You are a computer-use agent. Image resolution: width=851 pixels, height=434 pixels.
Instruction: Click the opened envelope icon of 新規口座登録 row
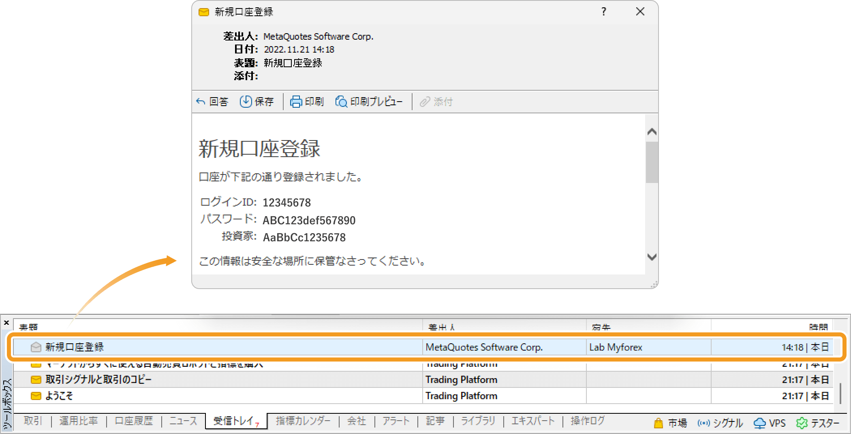point(36,347)
